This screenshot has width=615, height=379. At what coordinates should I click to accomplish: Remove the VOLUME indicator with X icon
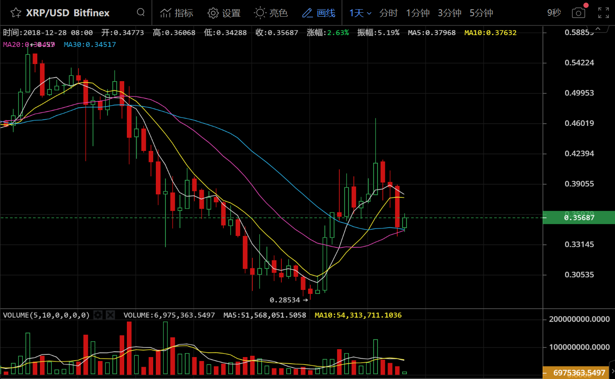[x=110, y=315]
